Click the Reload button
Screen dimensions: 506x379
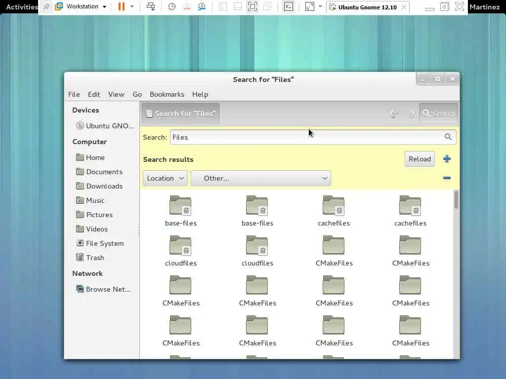(x=420, y=159)
